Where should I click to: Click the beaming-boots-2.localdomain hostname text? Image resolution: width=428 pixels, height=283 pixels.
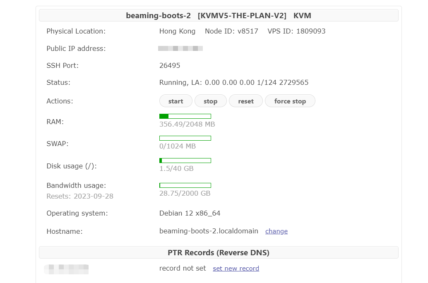click(x=209, y=231)
